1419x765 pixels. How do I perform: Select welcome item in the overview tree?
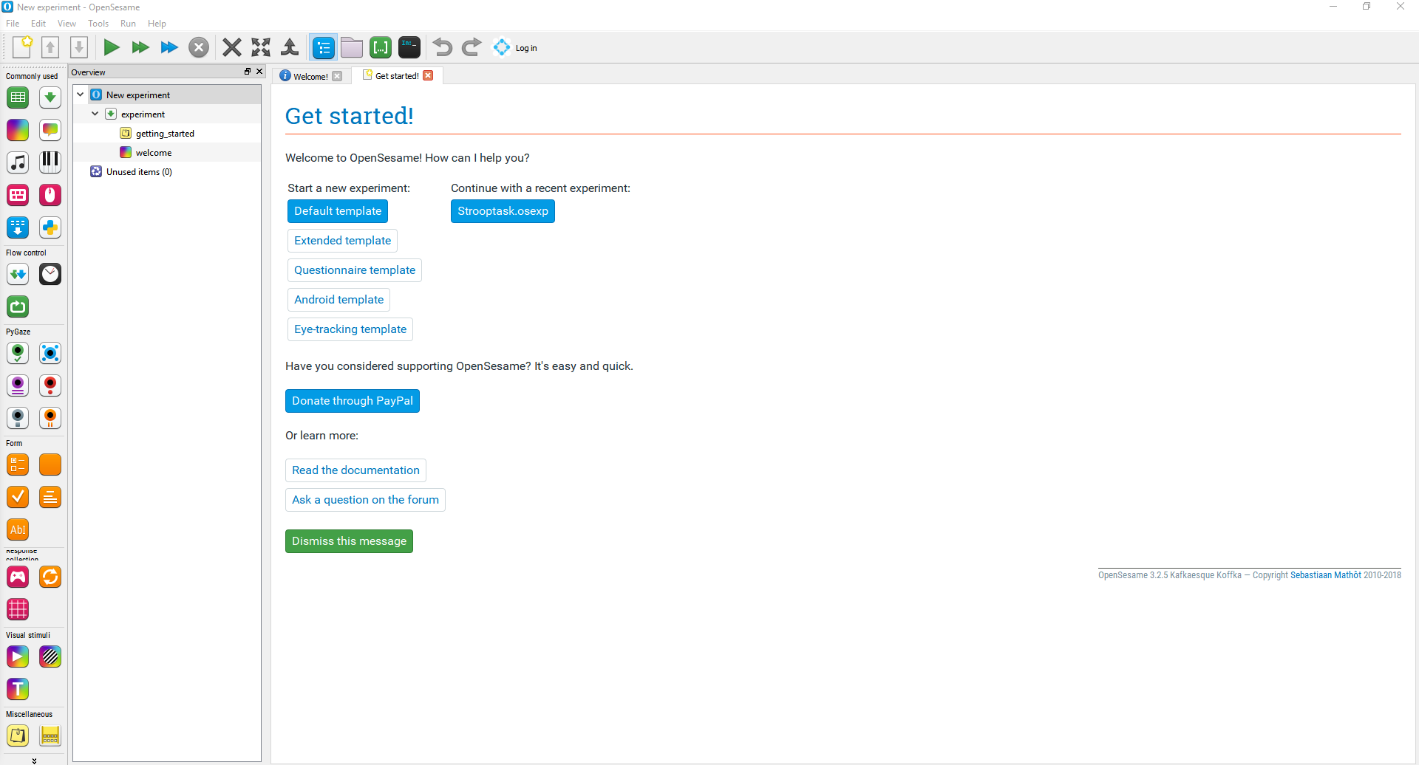point(153,153)
